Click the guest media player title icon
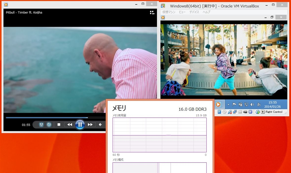This screenshot has width=291, height=173. coord(163,18)
